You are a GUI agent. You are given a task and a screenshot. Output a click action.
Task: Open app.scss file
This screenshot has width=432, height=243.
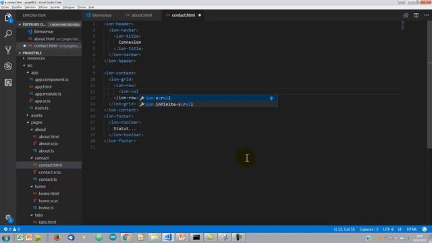tap(43, 101)
